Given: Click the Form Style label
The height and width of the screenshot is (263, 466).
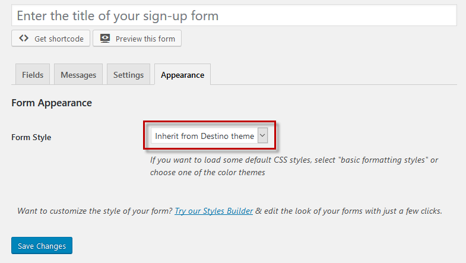Looking at the screenshot, I should pos(31,137).
